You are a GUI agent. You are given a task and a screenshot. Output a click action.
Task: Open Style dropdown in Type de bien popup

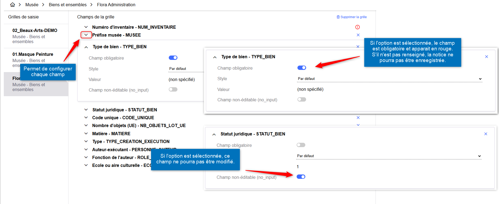point(390,79)
